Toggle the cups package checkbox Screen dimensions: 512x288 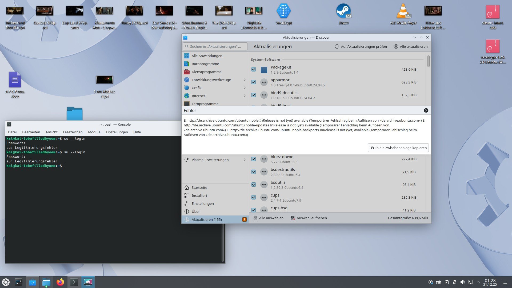(254, 197)
